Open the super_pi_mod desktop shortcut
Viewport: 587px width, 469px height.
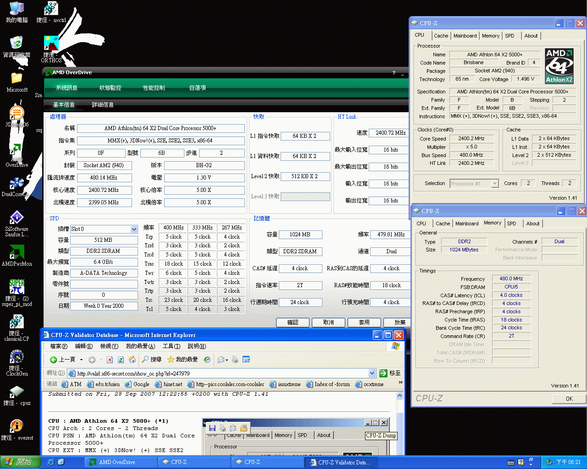coord(17,293)
